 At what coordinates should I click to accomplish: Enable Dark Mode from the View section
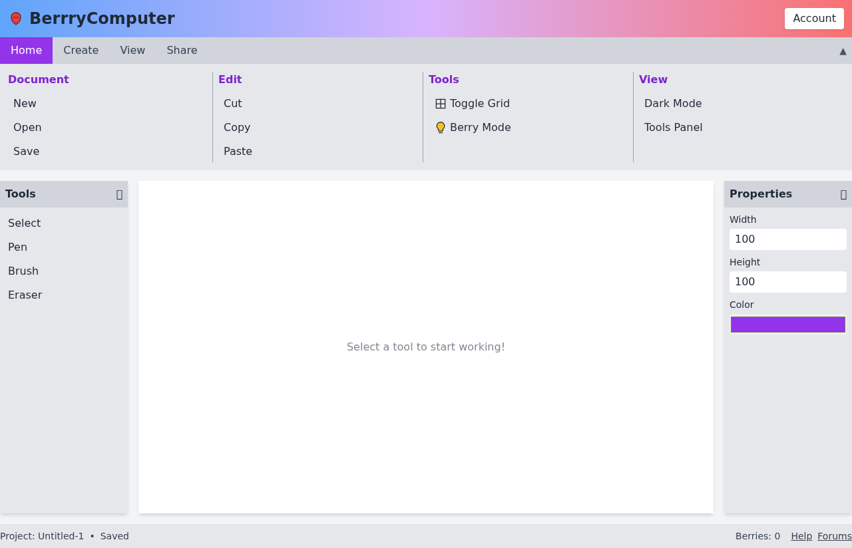click(x=672, y=103)
